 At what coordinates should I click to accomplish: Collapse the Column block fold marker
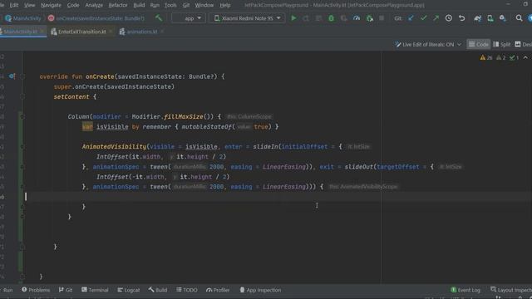click(22, 116)
